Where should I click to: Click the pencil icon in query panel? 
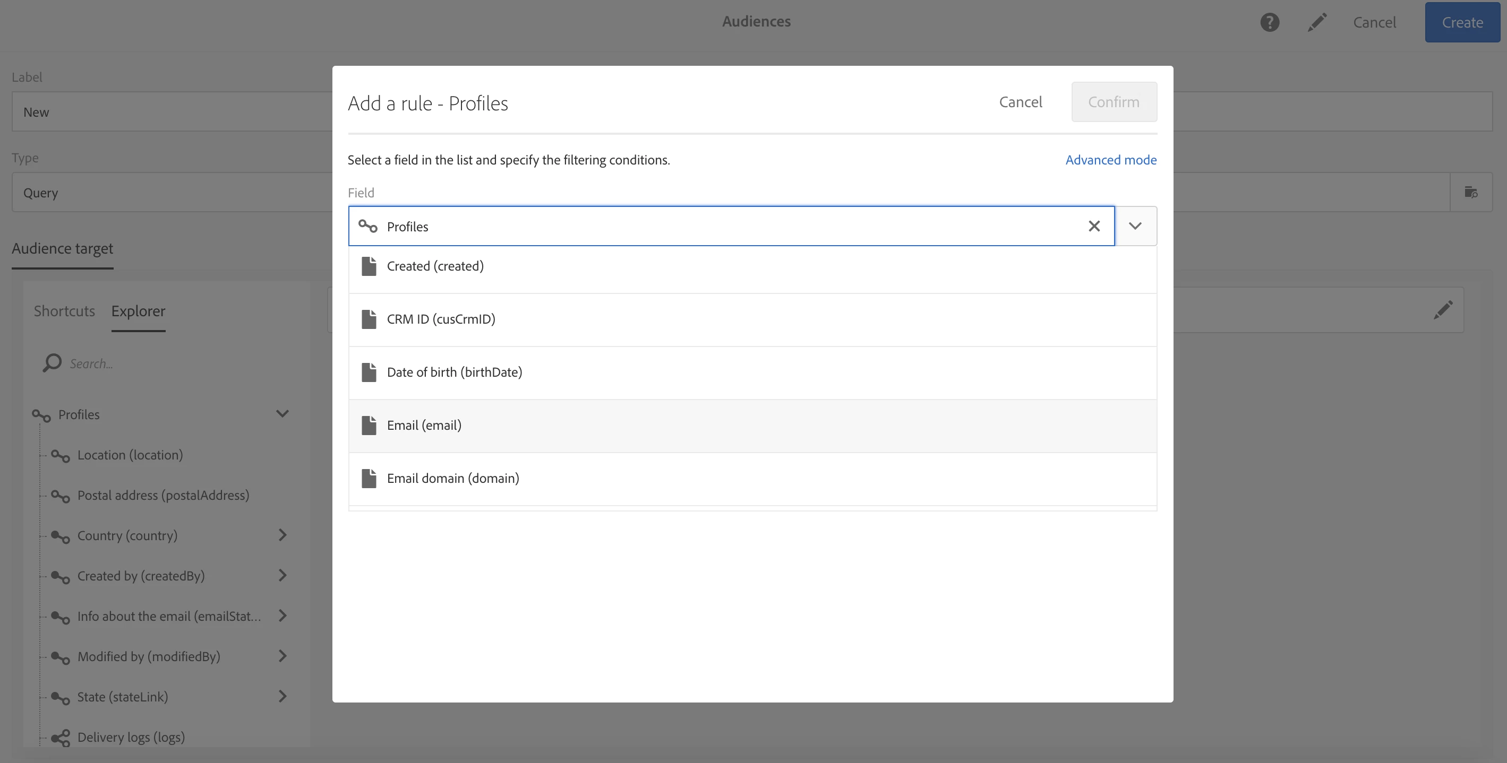[1443, 310]
